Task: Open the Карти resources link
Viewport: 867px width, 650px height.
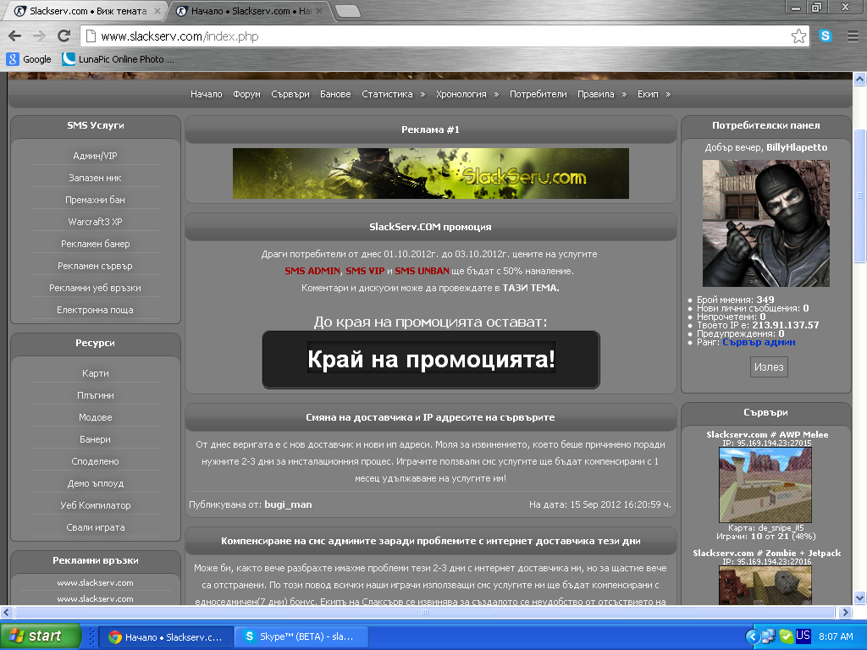Action: click(x=95, y=373)
